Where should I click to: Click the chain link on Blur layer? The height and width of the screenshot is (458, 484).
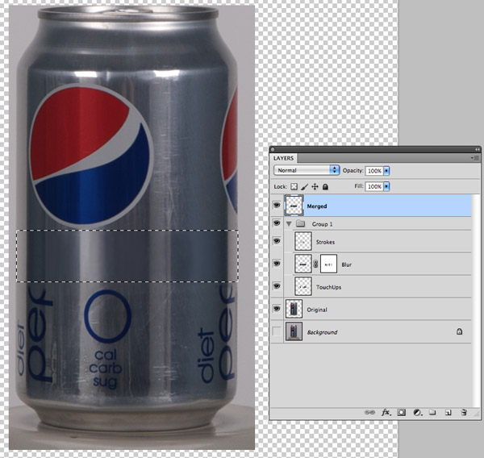[x=315, y=264]
